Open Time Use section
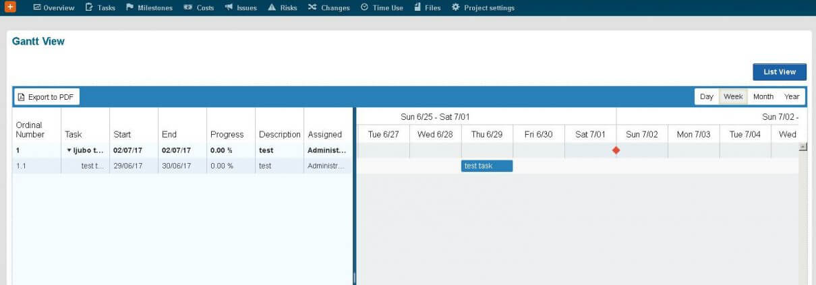Image resolution: width=816 pixels, height=285 pixels. (x=382, y=8)
